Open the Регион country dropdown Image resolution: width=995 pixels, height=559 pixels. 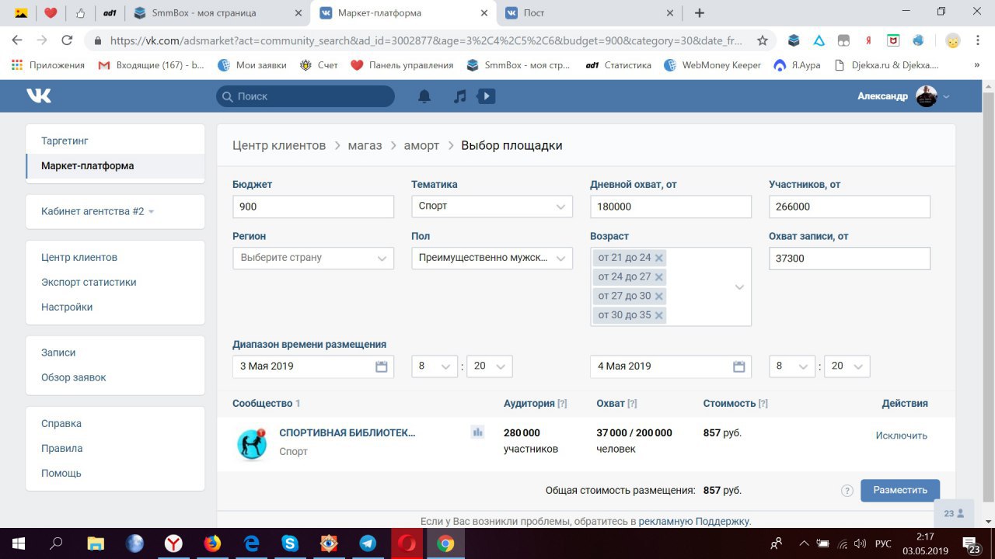(x=312, y=258)
